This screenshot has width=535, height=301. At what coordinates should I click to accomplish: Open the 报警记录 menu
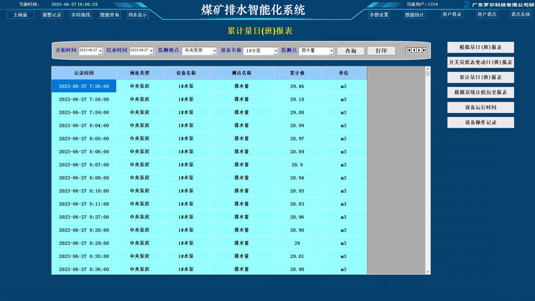[52, 15]
